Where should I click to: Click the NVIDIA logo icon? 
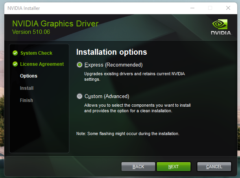click(x=221, y=27)
